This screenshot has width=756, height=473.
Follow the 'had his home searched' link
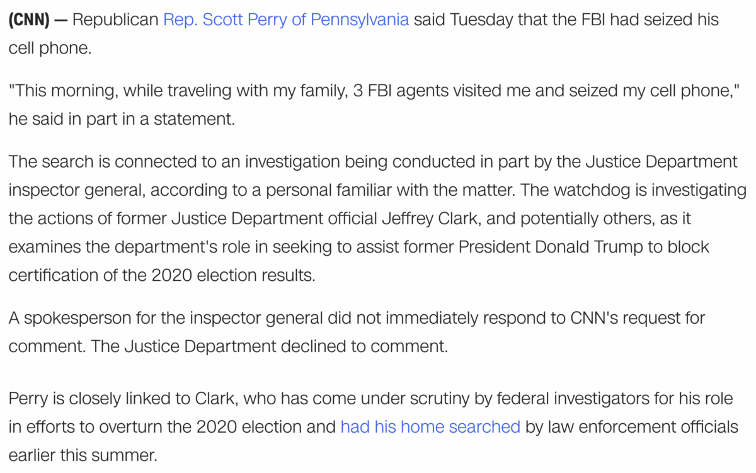point(430,427)
